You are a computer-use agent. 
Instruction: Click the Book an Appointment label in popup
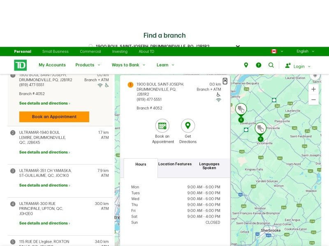[x=163, y=139]
